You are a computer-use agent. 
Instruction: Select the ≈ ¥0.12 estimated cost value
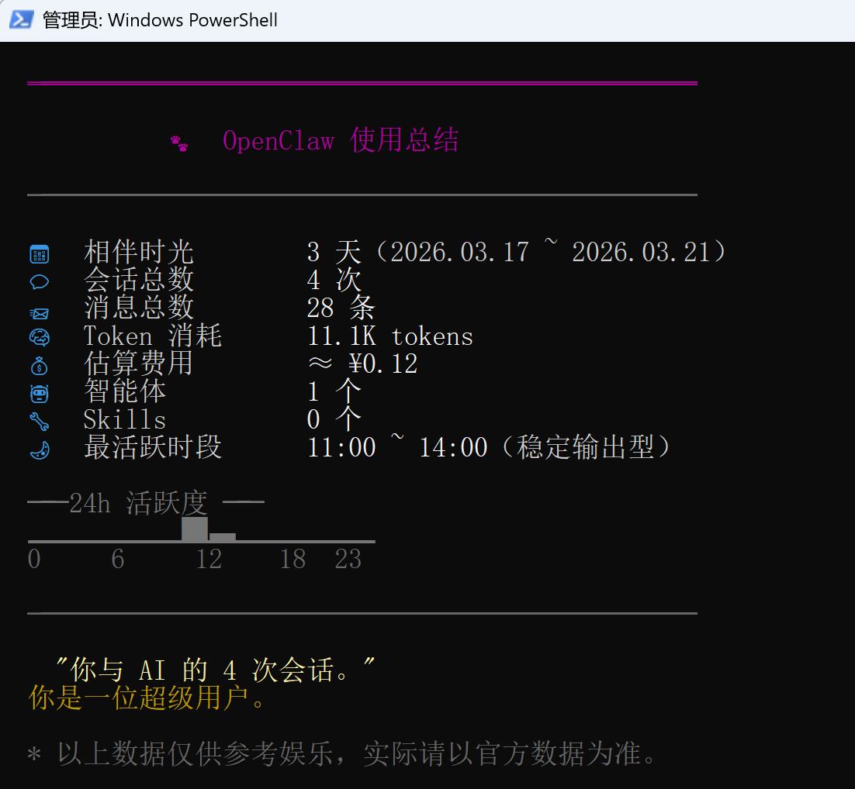(362, 364)
